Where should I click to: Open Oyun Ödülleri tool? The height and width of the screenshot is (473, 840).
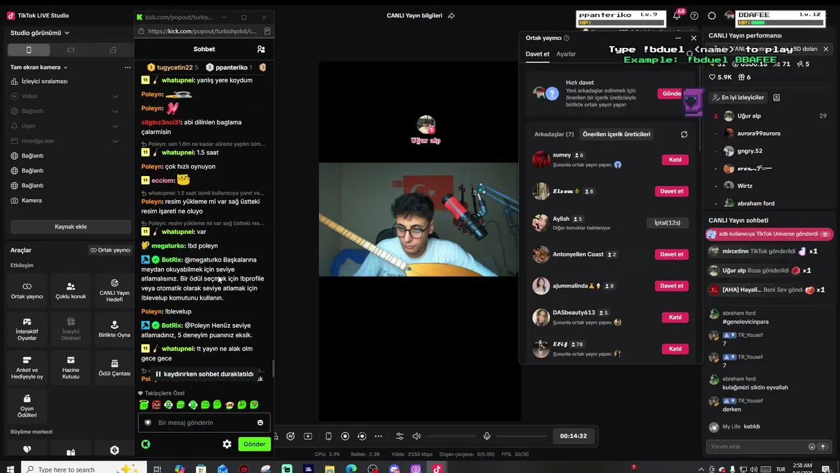pos(27,406)
